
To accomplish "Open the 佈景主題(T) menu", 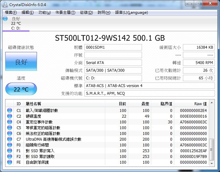I will (65, 12).
